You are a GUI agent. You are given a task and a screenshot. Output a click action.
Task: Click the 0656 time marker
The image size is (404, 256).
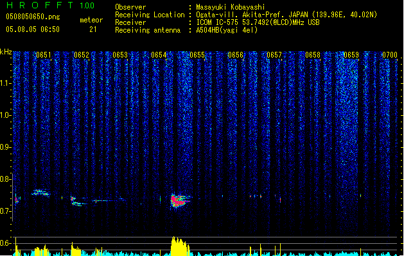[236, 55]
